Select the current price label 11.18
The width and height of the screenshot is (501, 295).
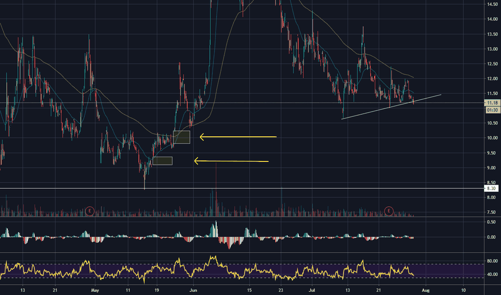(x=492, y=102)
